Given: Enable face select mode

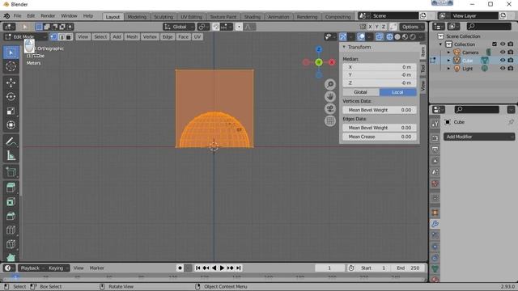Looking at the screenshot, I should click(69, 37).
